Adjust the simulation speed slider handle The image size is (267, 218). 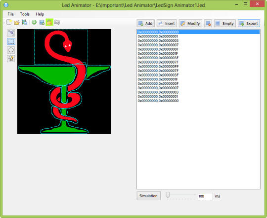click(x=168, y=195)
